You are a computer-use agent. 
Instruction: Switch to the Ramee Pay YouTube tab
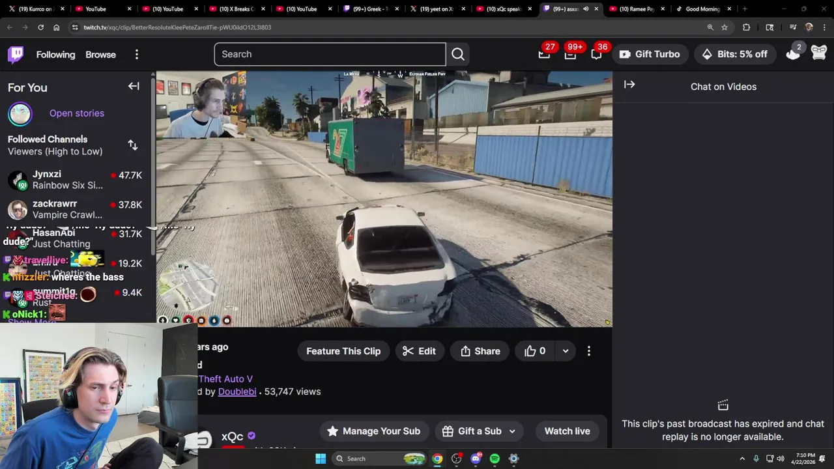(x=635, y=9)
